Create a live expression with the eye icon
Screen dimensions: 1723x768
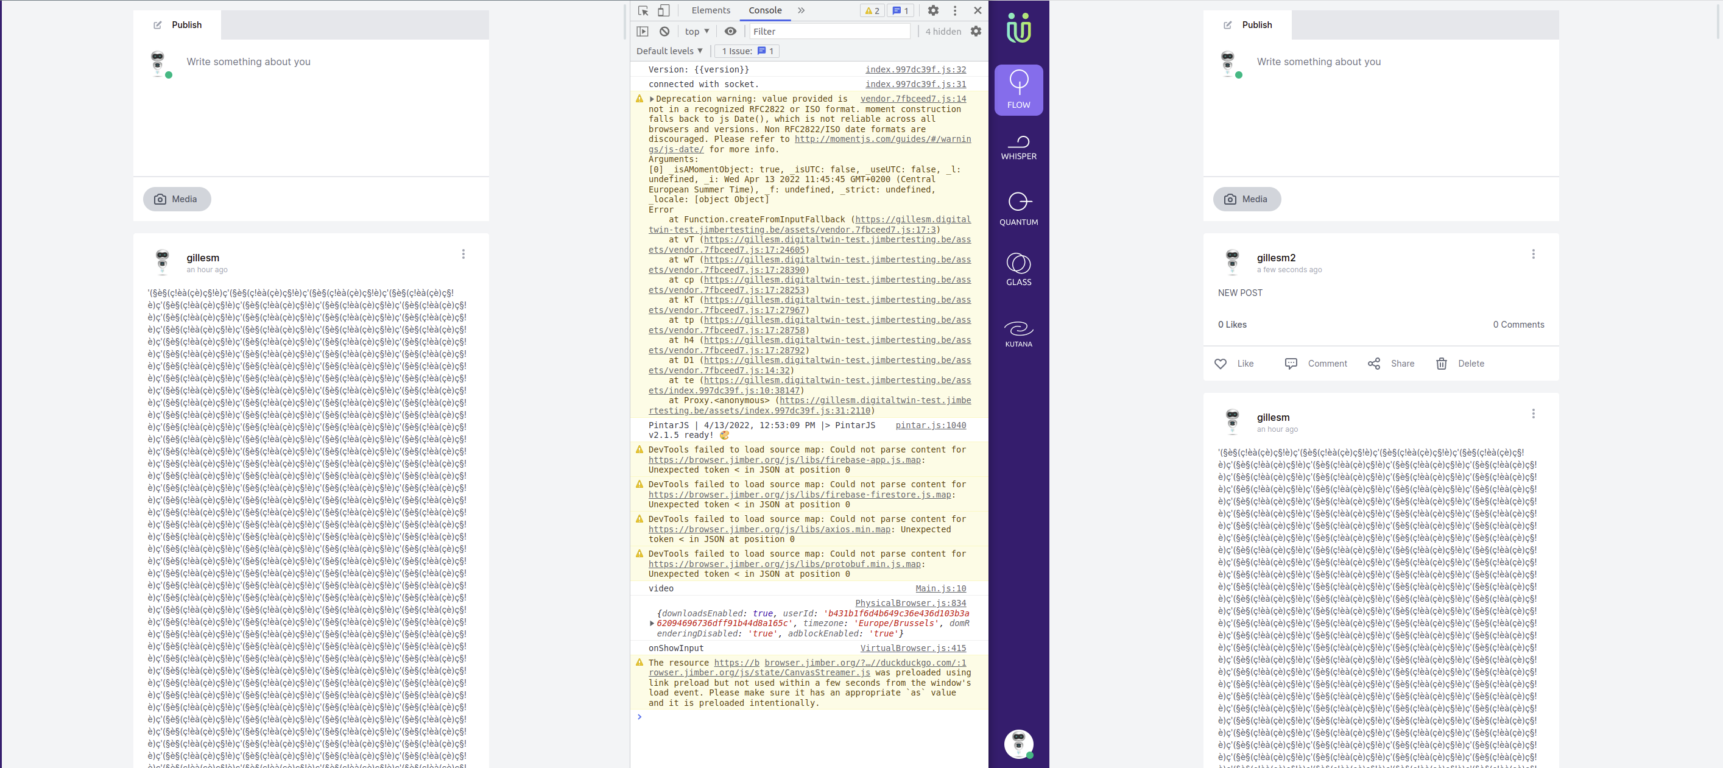coord(730,31)
